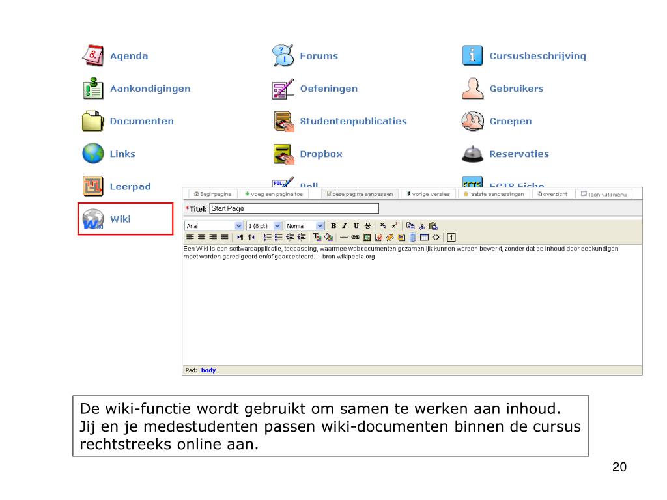Open the Normal style dropdown
The width and height of the screenshot is (667, 500).
305,226
